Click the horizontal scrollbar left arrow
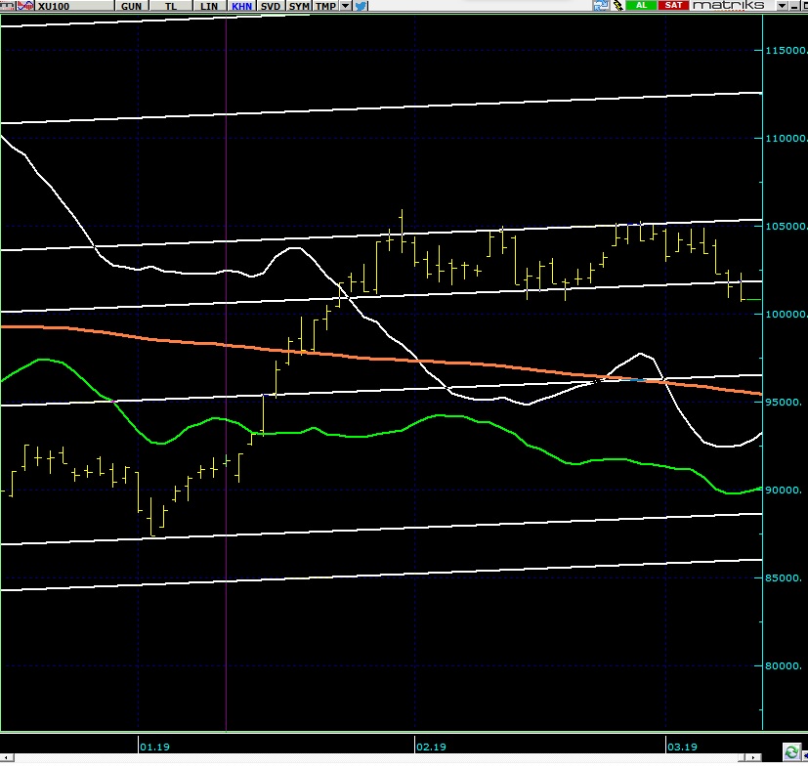This screenshot has width=808, height=769. [7, 757]
